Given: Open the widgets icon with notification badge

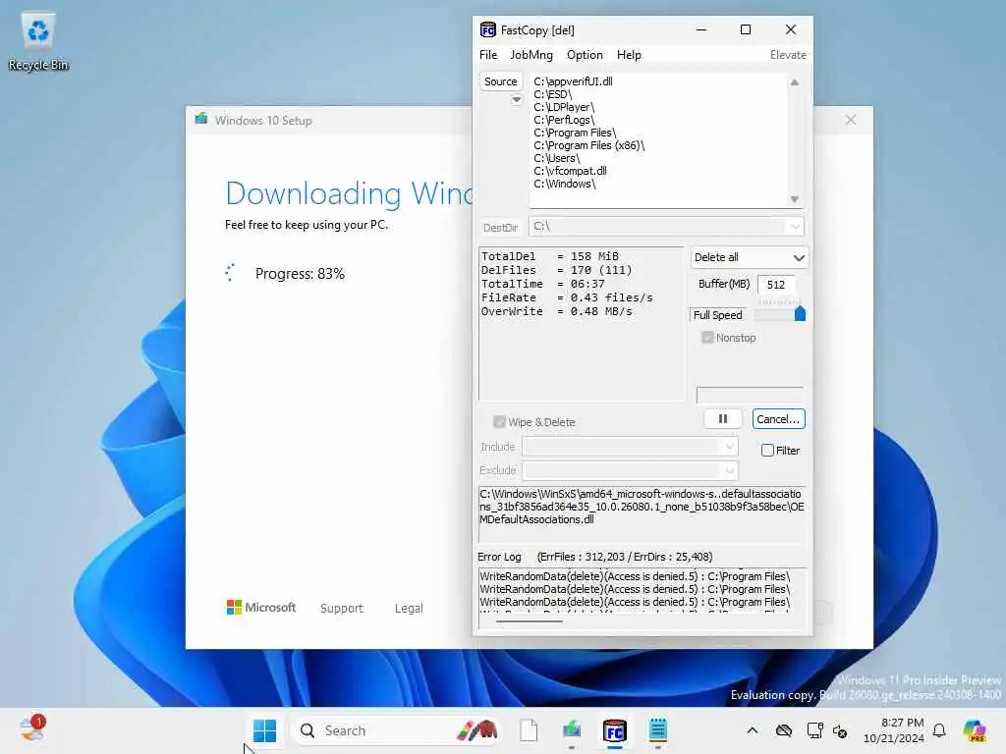Looking at the screenshot, I should click(x=31, y=729).
